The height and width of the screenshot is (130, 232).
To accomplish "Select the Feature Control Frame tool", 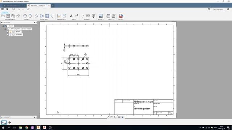I will [x=88, y=16].
